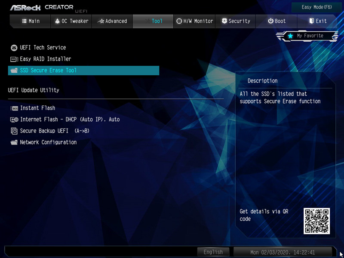
Task: Change language via English button
Action: coord(213,252)
